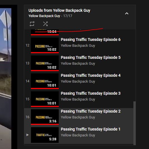
Task: Collapse the playlist panel with chevron
Action: coord(127,13)
